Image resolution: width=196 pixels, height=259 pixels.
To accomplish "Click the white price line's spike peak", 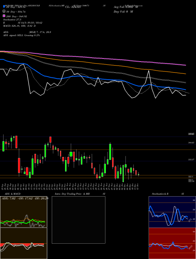I will [149, 71].
